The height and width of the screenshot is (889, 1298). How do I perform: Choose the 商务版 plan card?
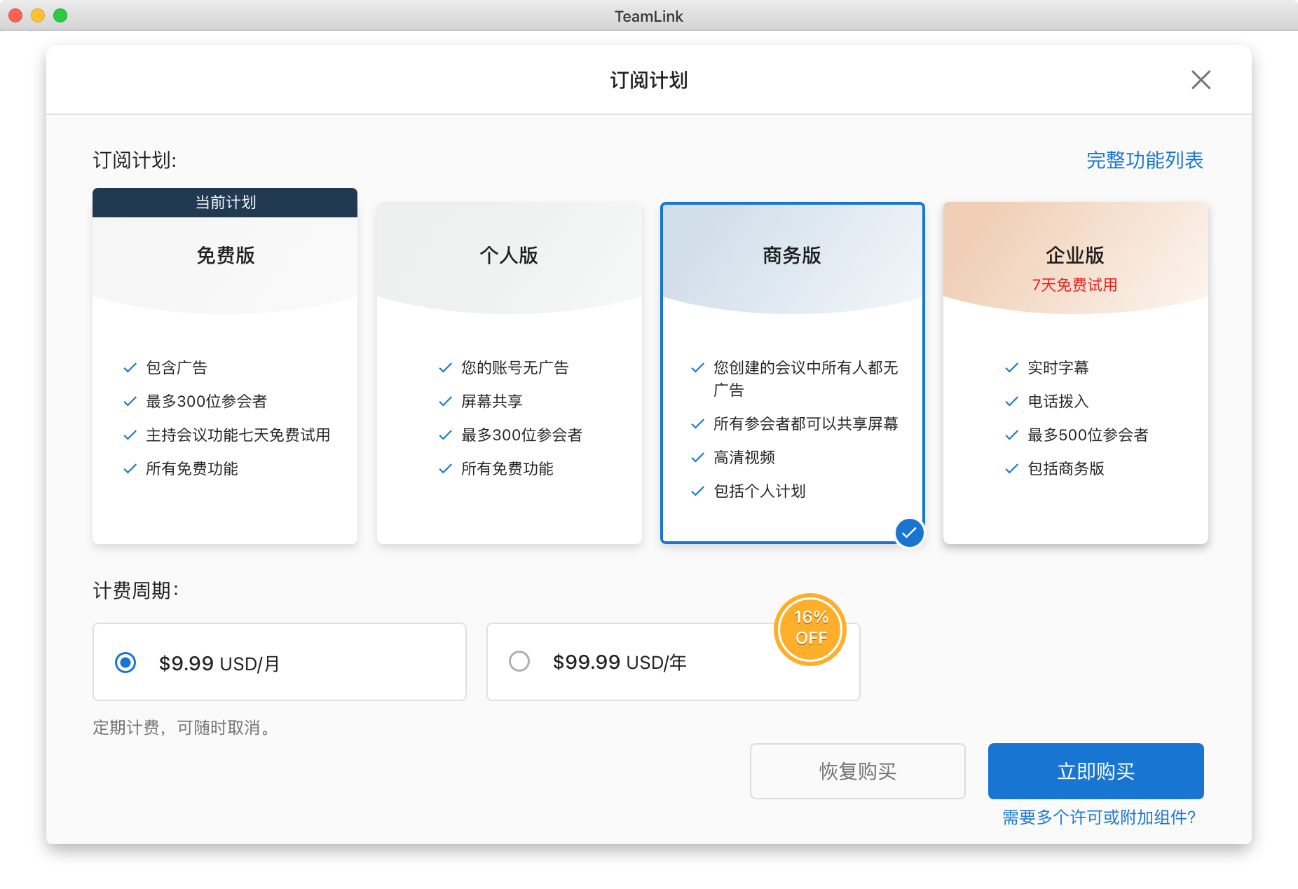tap(792, 379)
